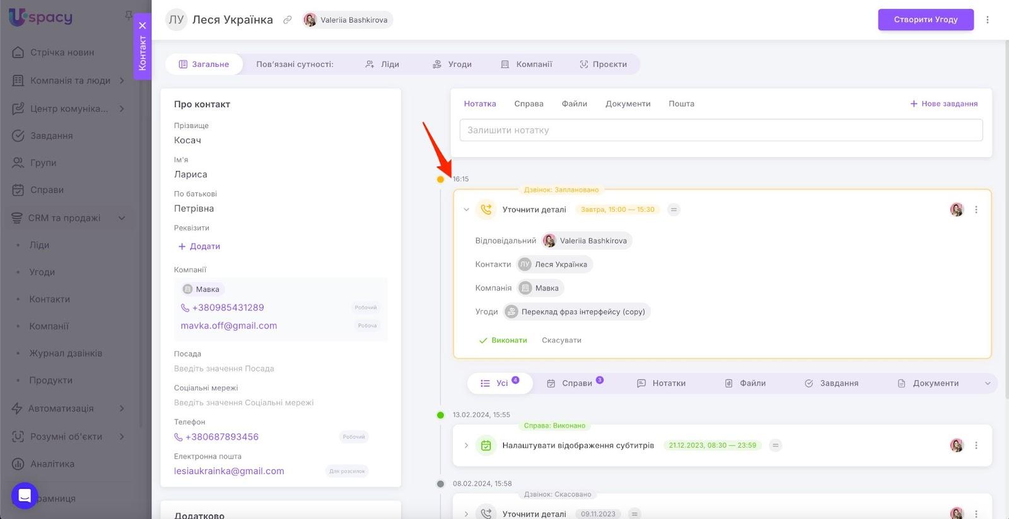
Task: Collapse the Уточнити деталі call card
Action: 467,209
